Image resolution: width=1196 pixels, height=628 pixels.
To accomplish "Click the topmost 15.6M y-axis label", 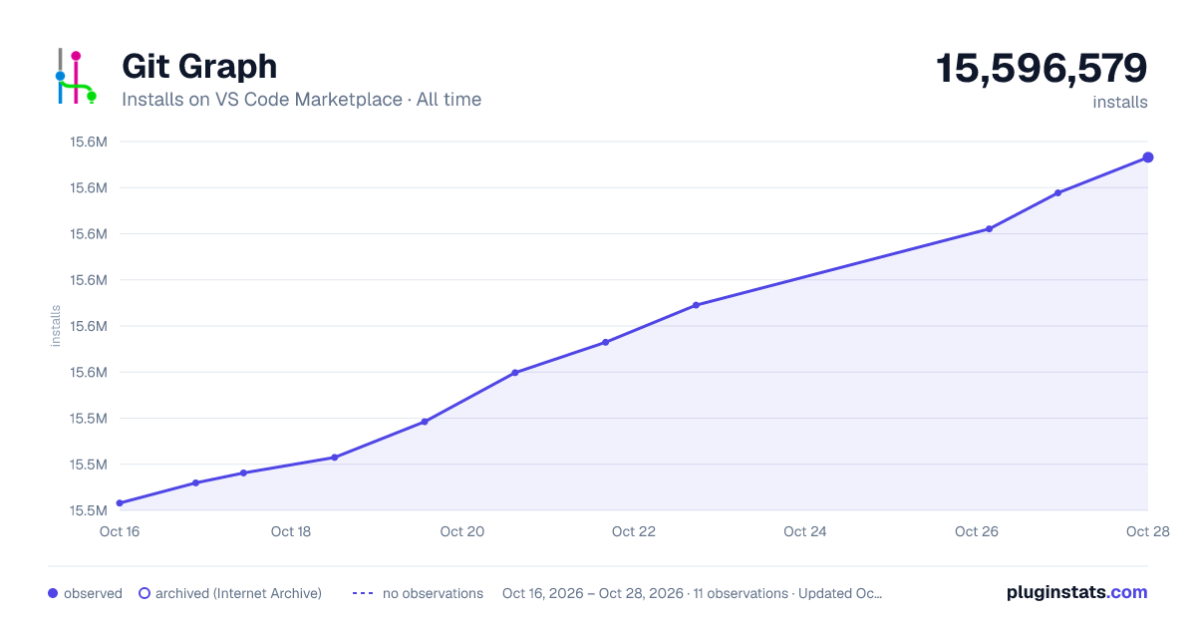I will pos(89,142).
